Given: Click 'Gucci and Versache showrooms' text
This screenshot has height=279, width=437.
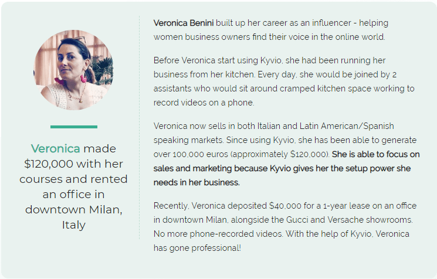Looking at the screenshot, I should point(349,220).
